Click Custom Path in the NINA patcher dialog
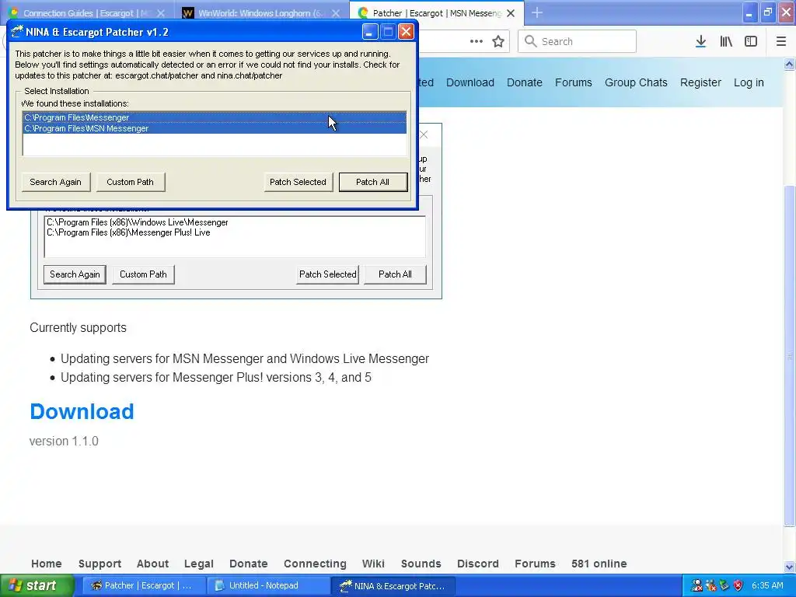Screen dimensions: 796x597 coord(131,182)
